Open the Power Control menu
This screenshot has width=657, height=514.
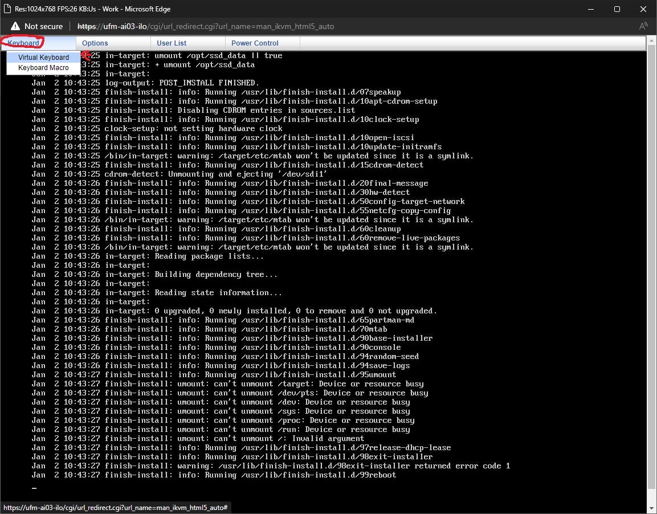(254, 43)
